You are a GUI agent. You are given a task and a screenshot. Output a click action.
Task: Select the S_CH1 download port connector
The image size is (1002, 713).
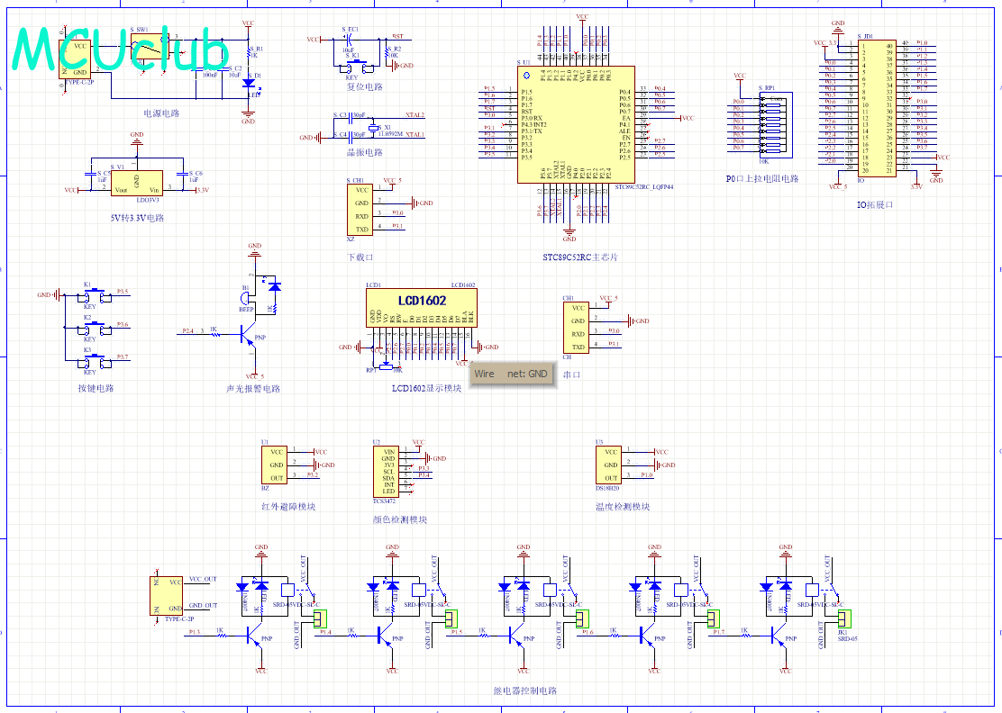[x=360, y=210]
